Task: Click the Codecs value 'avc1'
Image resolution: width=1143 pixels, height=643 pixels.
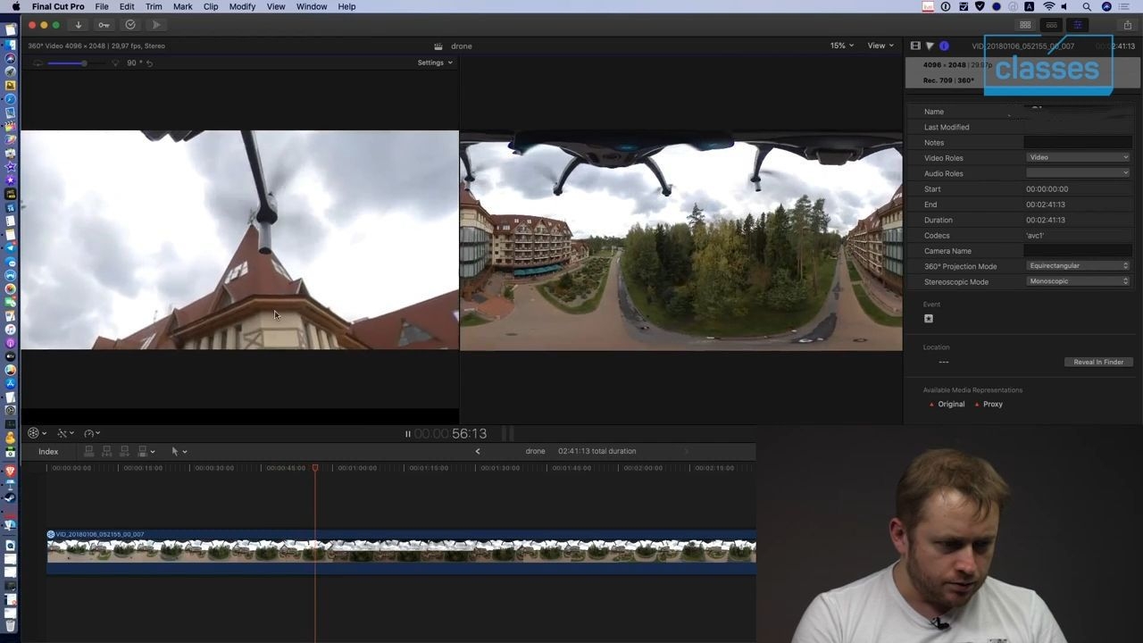Action: click(x=1035, y=236)
